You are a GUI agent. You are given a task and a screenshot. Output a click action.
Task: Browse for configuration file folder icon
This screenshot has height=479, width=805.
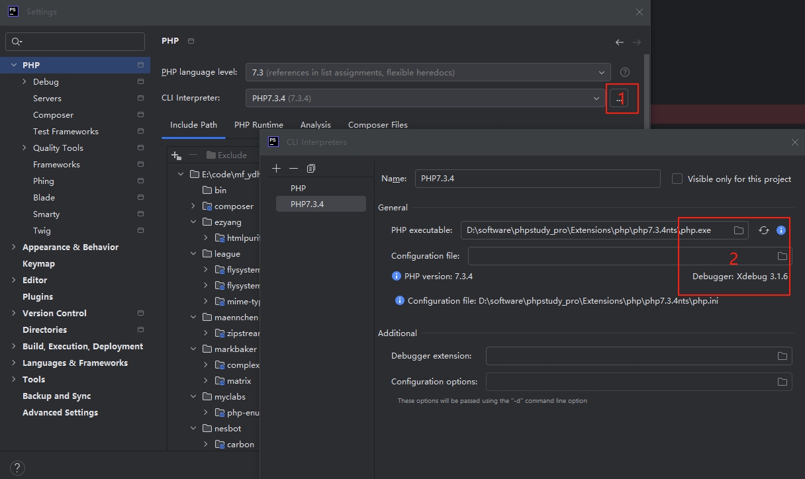pyautogui.click(x=782, y=256)
